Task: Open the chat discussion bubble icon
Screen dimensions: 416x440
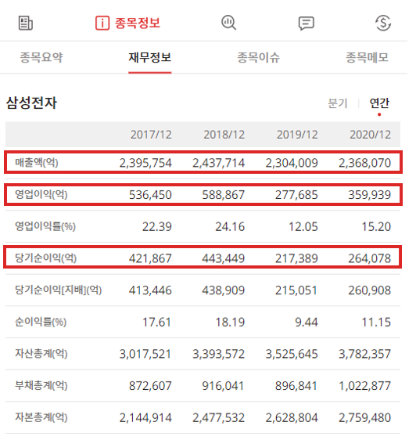Action: coord(306,23)
